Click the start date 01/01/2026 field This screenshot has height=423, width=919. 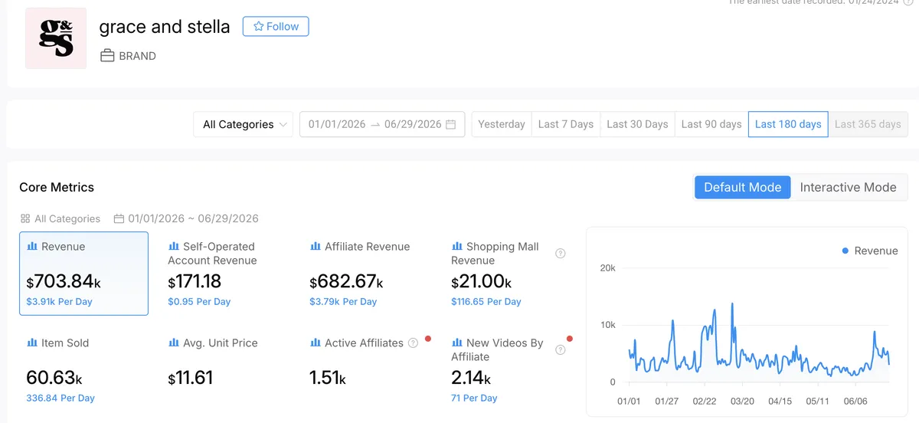click(336, 124)
